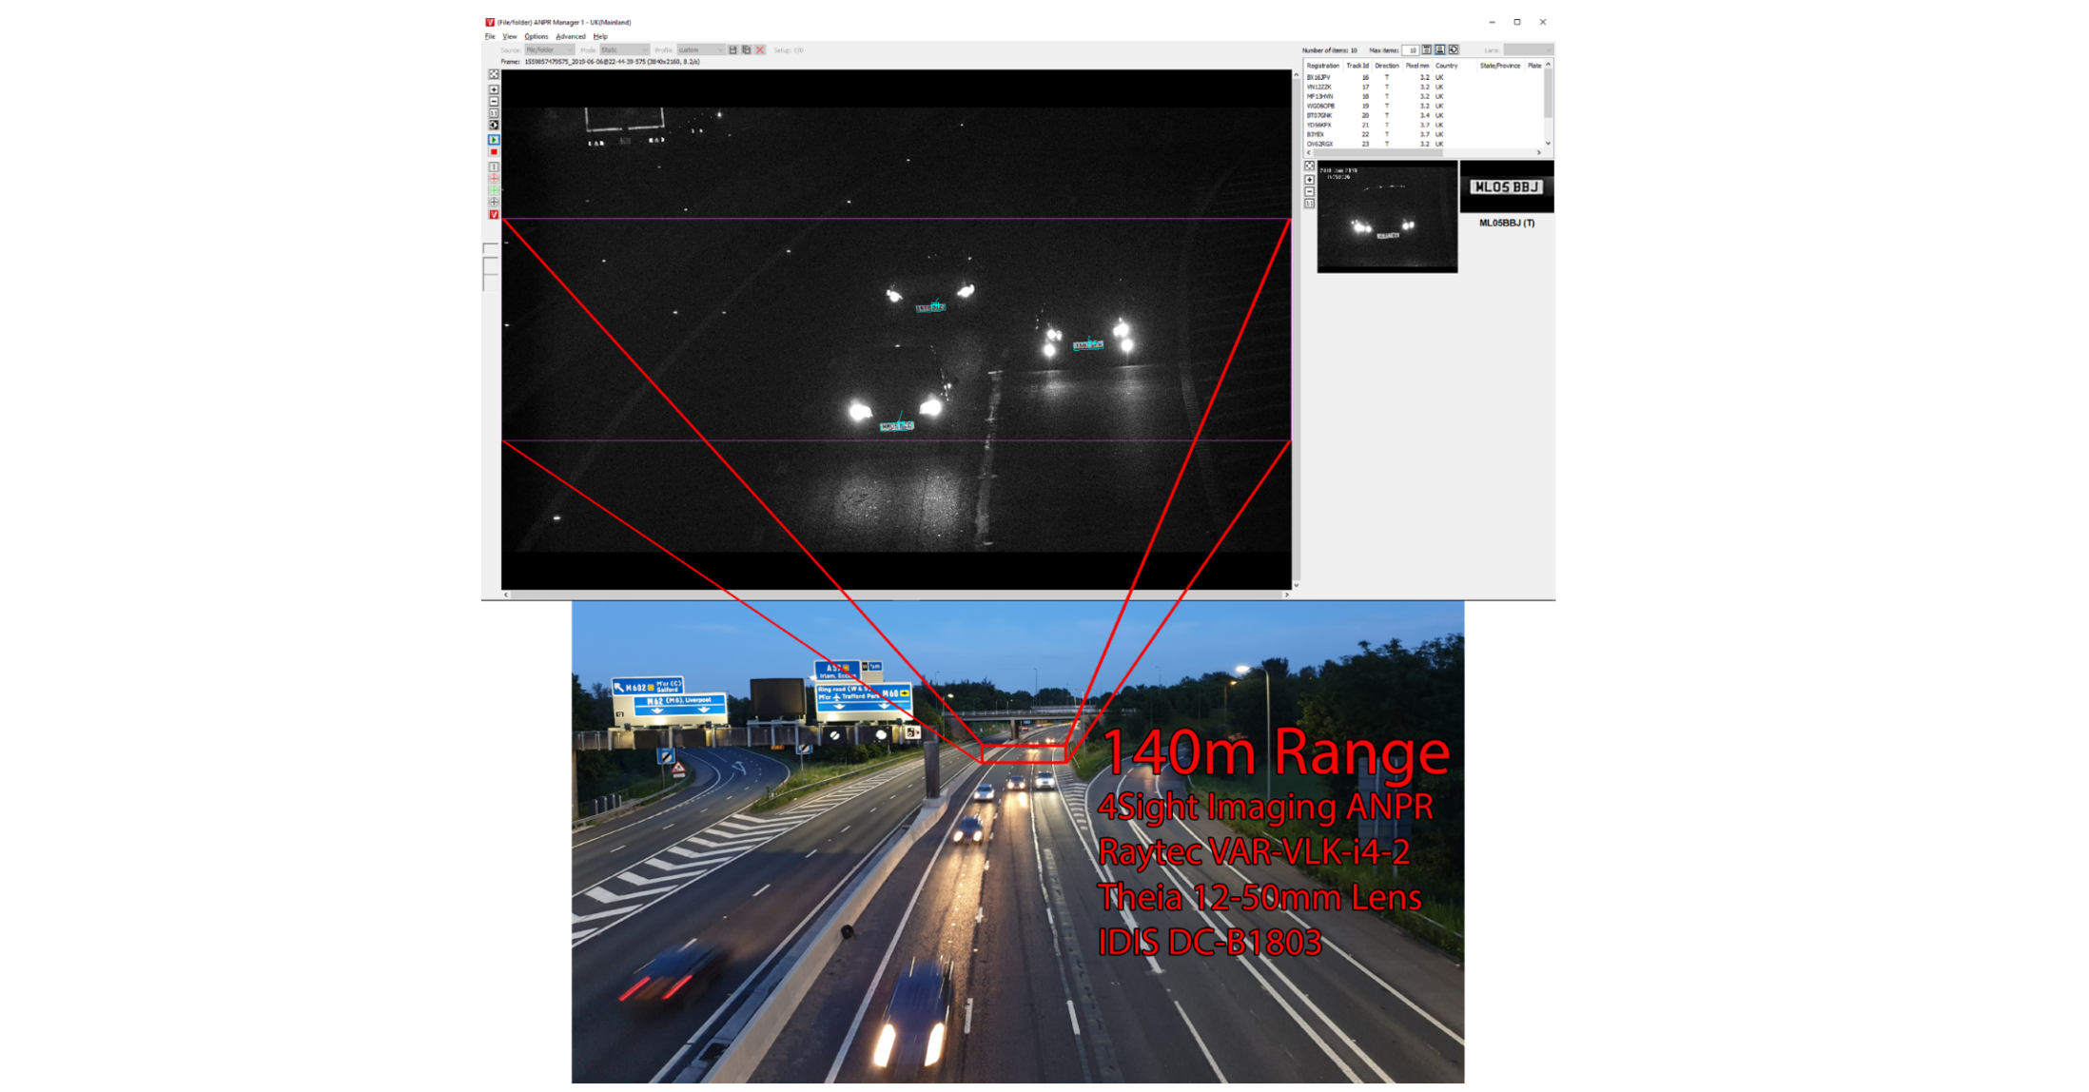Click the red X delete profile icon
Screen dimensions: 2089x1092
point(760,49)
